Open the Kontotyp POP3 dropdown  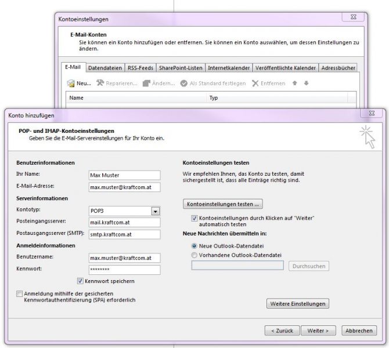[x=155, y=212]
